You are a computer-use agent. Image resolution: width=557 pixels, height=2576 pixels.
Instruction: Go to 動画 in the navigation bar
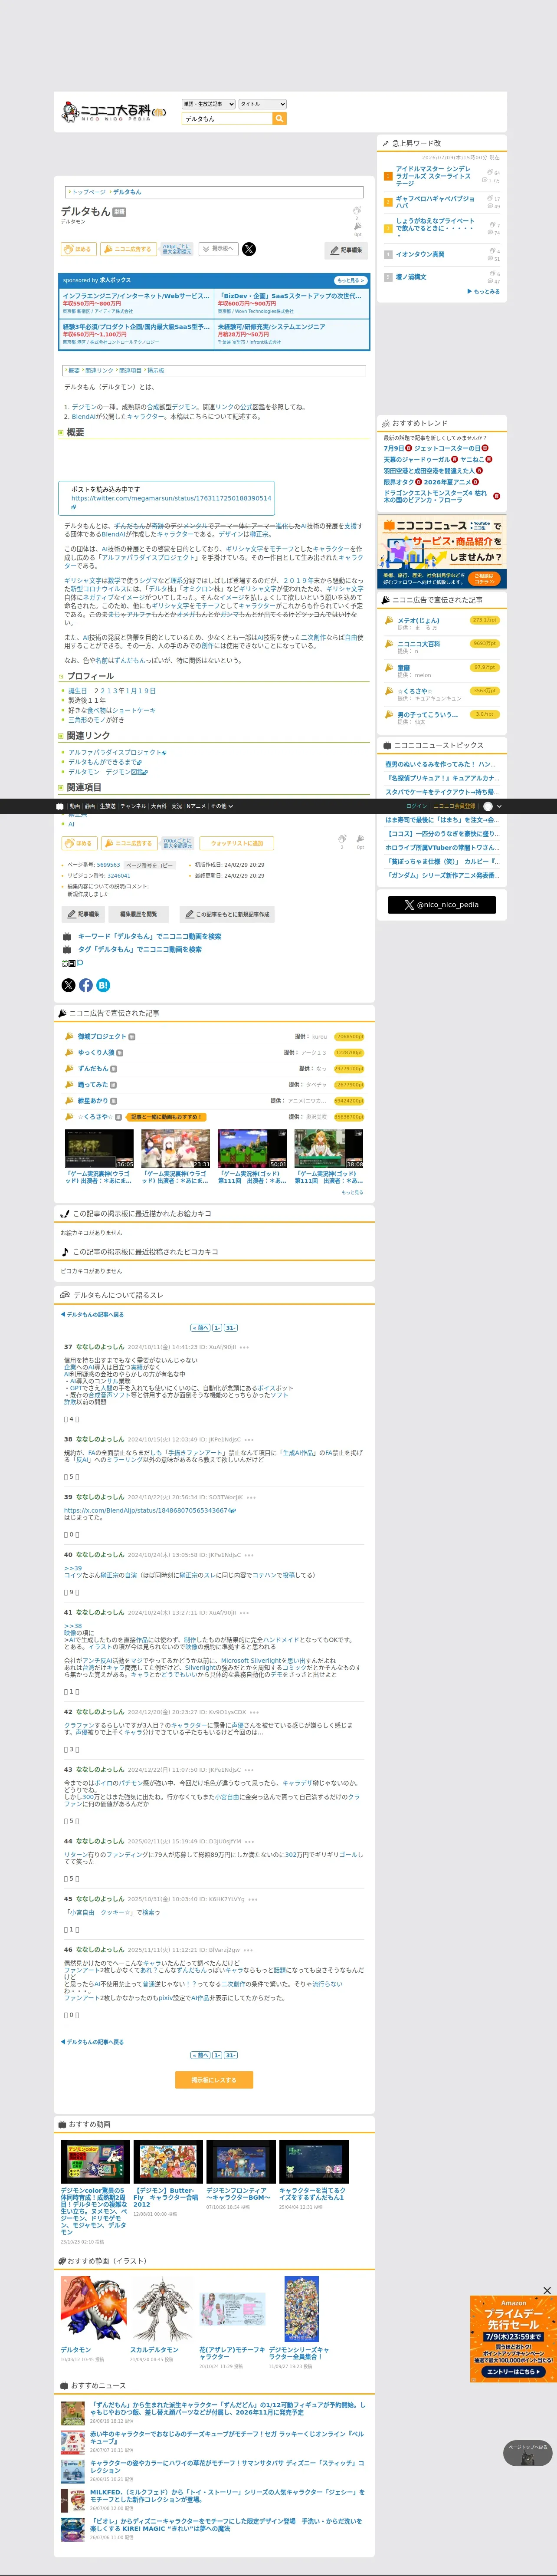75,806
